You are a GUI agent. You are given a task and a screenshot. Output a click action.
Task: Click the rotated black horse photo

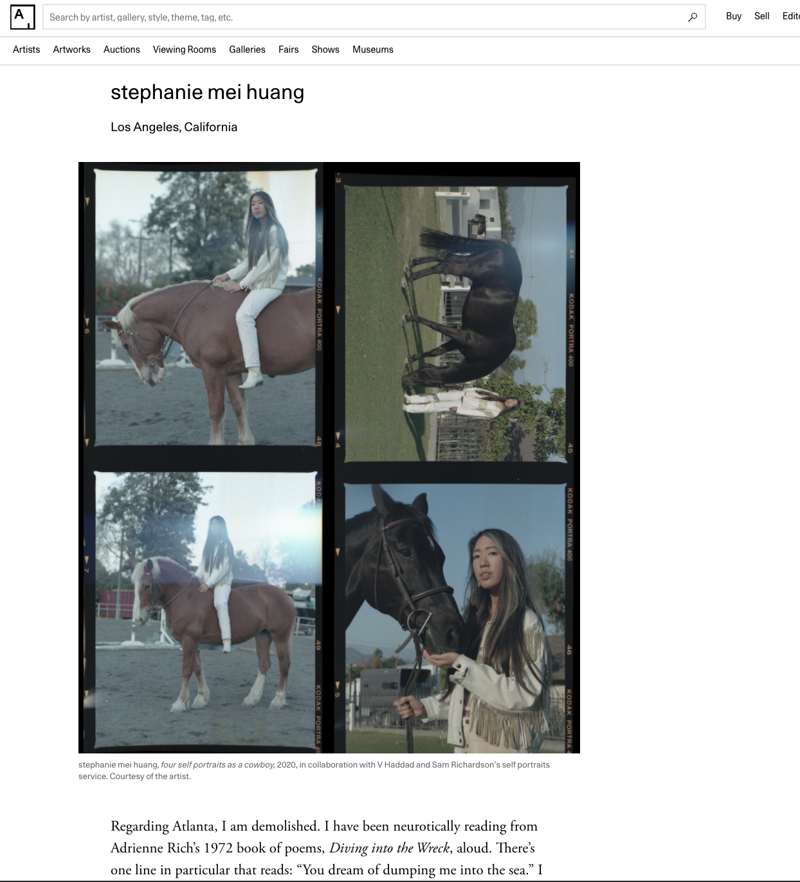click(455, 323)
